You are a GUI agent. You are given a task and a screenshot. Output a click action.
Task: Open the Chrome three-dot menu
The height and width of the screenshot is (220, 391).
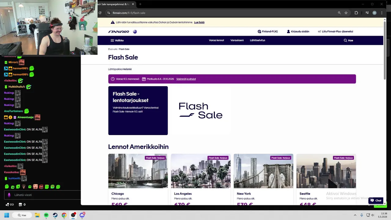pos(382,13)
